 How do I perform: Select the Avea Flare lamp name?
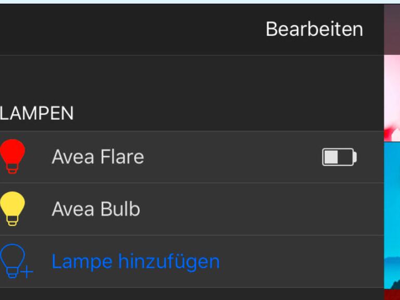pos(98,157)
